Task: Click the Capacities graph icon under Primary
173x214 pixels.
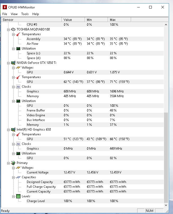Action: click(x=18, y=177)
